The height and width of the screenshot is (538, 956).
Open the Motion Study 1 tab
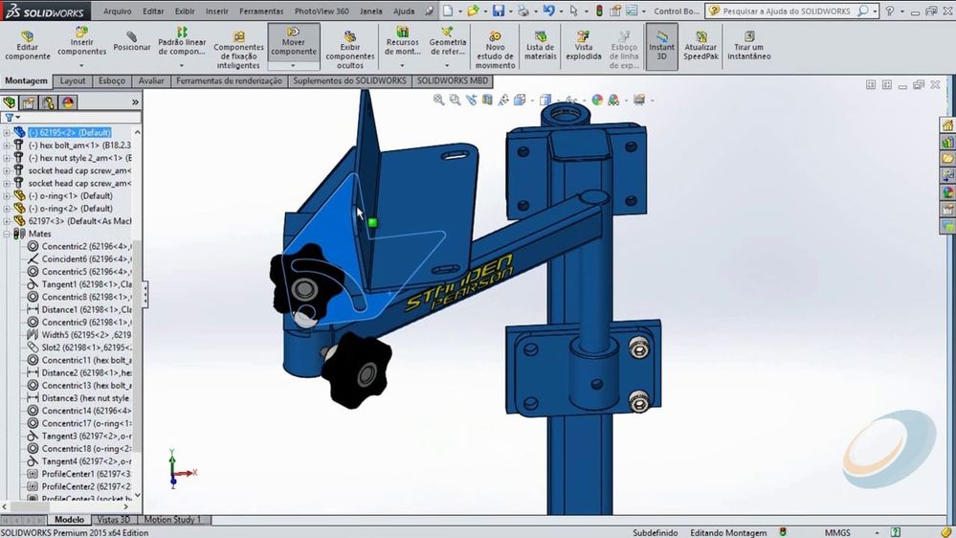pyautogui.click(x=172, y=520)
